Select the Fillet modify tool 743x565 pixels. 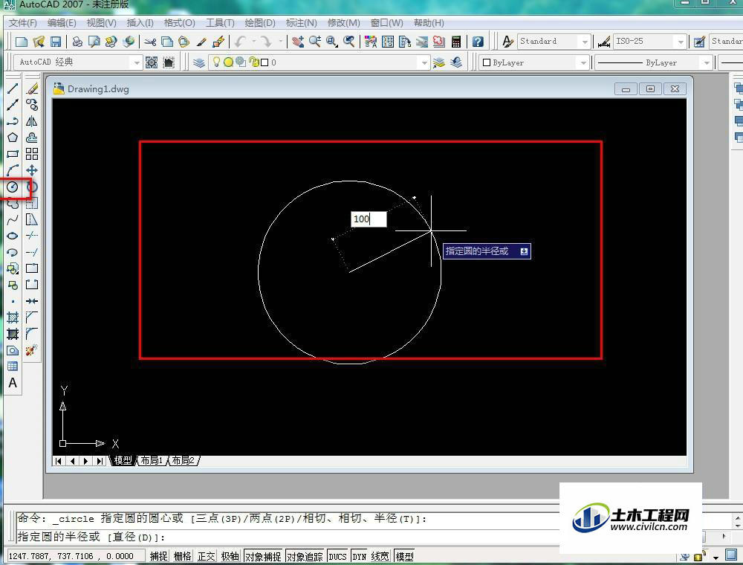pos(32,334)
